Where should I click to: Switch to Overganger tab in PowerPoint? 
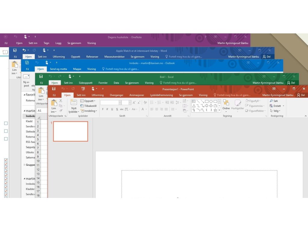point(116,95)
